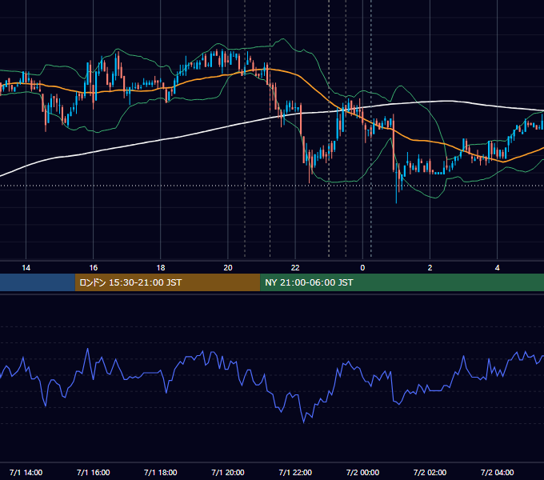Click the 7/1 18:00 date label
This screenshot has width=544, height=480.
point(161,472)
